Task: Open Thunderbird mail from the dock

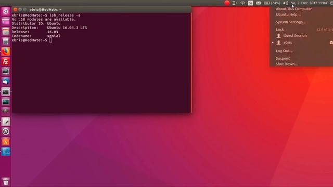Action: point(6,82)
